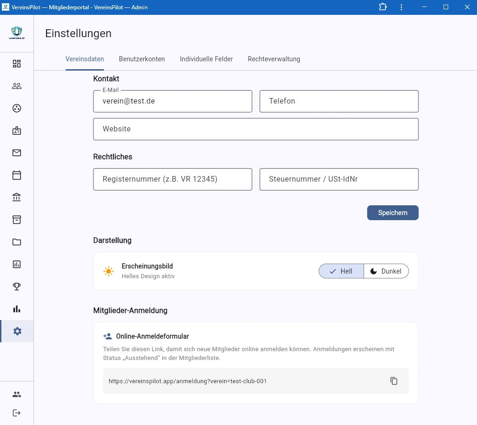Open the bar chart statistics icon
The width and height of the screenshot is (477, 425).
[x=17, y=308]
